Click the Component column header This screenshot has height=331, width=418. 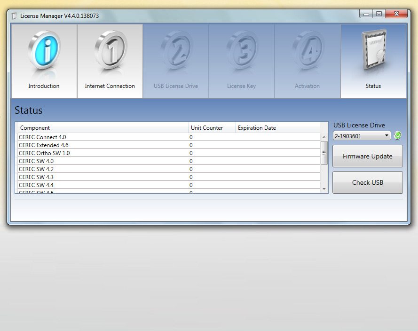point(103,128)
